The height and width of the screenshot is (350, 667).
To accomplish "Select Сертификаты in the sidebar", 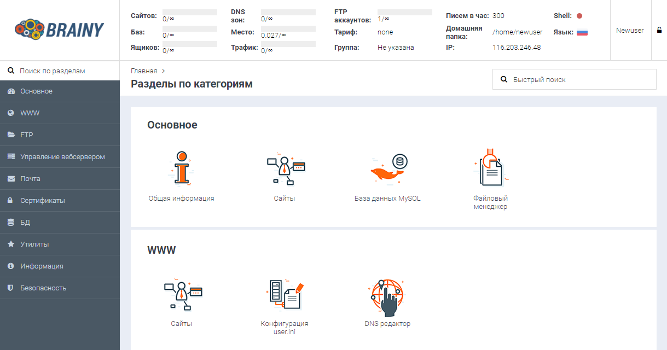I will (43, 201).
